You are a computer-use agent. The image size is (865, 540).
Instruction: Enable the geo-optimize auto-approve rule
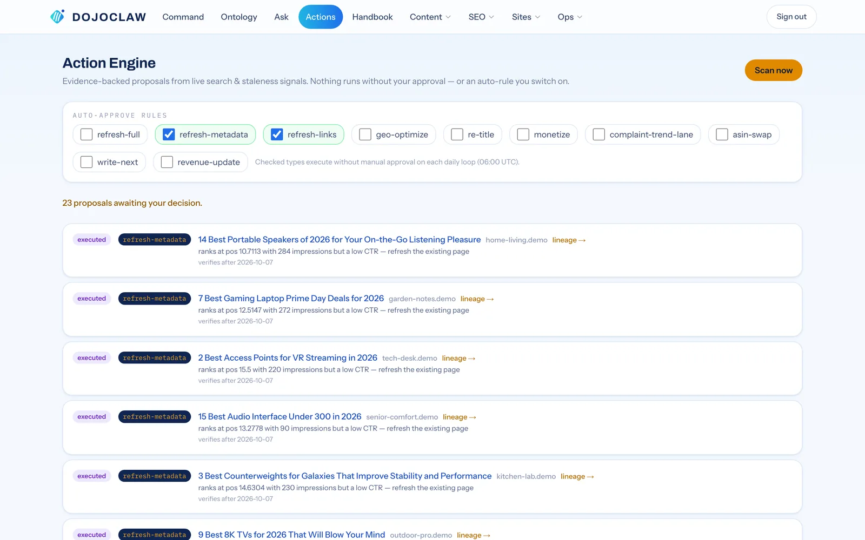point(365,134)
